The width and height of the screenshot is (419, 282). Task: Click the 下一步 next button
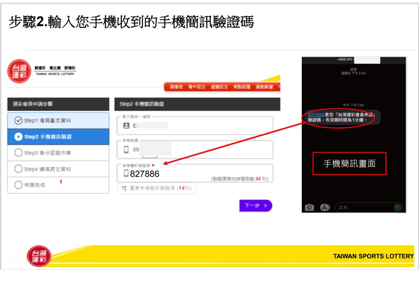pos(256,205)
